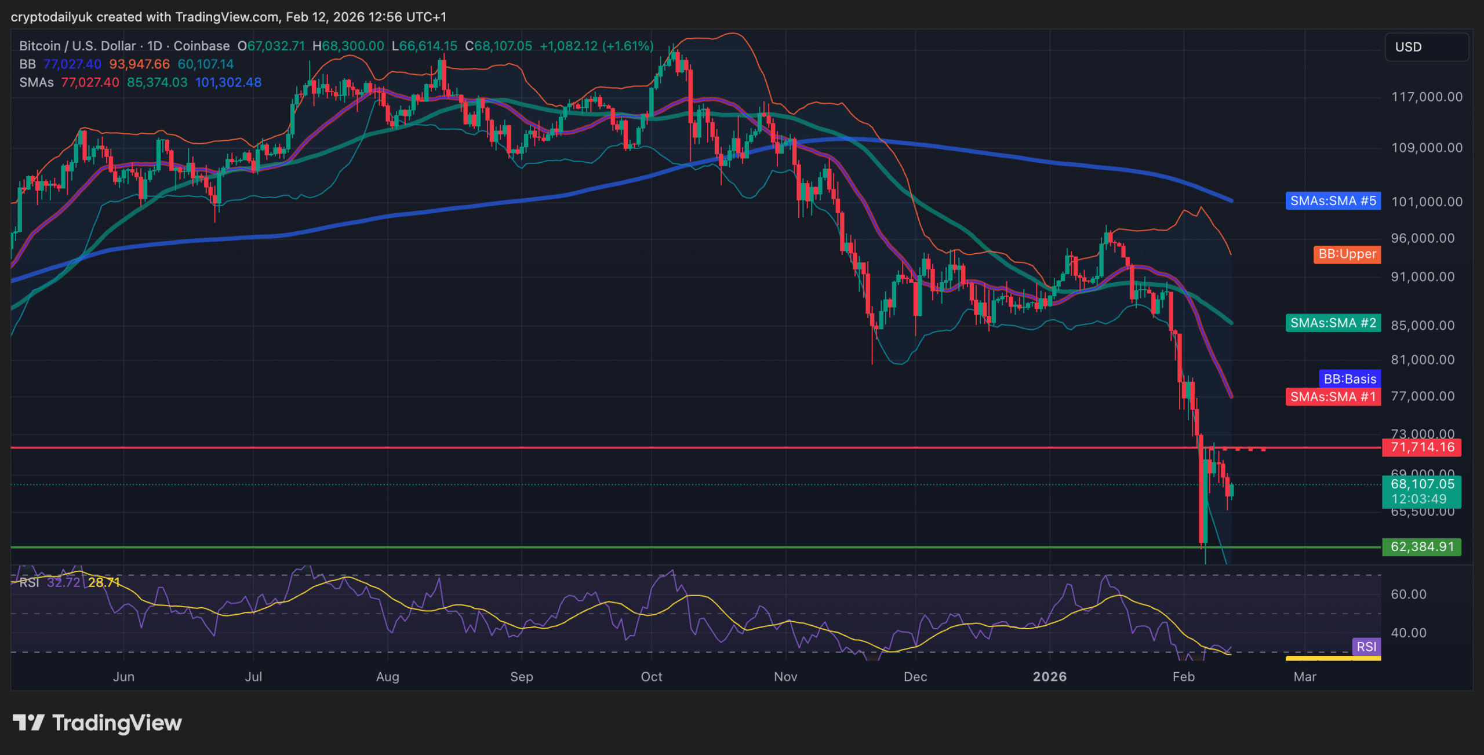Screen dimensions: 1484x755
Task: Click the Oct label on time axis
Action: [651, 677]
